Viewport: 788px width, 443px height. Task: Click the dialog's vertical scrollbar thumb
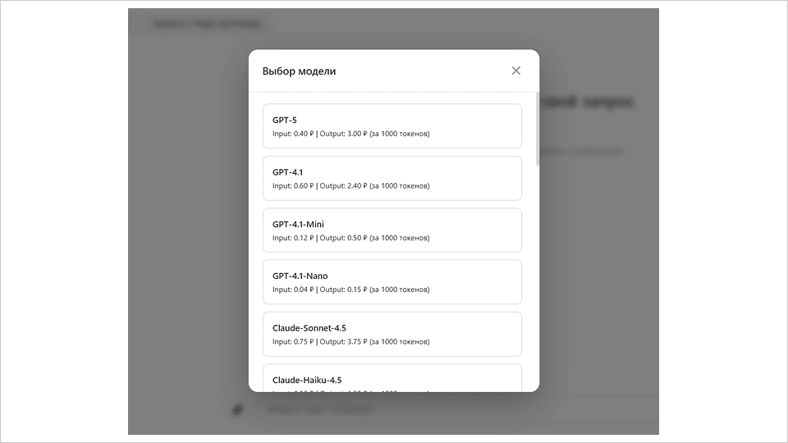pos(537,129)
